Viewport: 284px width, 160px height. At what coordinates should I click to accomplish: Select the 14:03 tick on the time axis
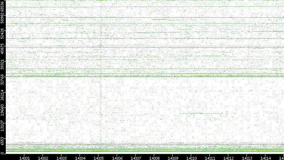pos(61,157)
